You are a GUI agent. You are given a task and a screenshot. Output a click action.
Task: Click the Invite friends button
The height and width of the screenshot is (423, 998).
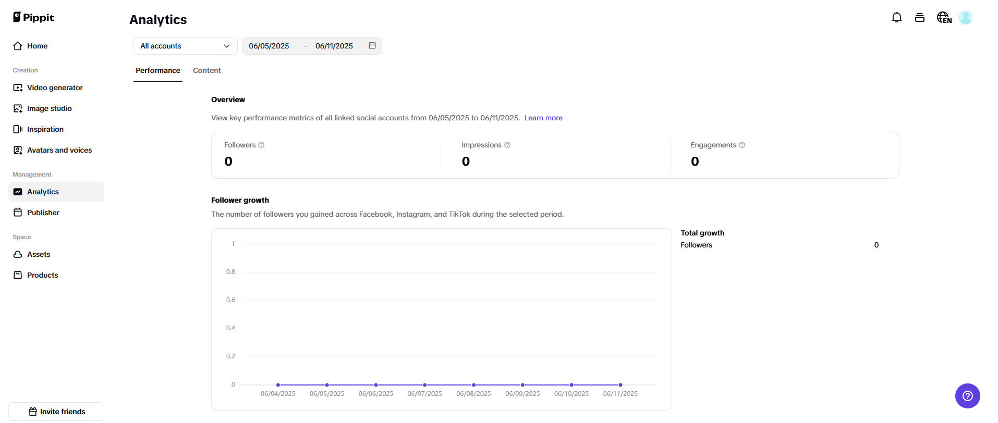[x=56, y=412]
